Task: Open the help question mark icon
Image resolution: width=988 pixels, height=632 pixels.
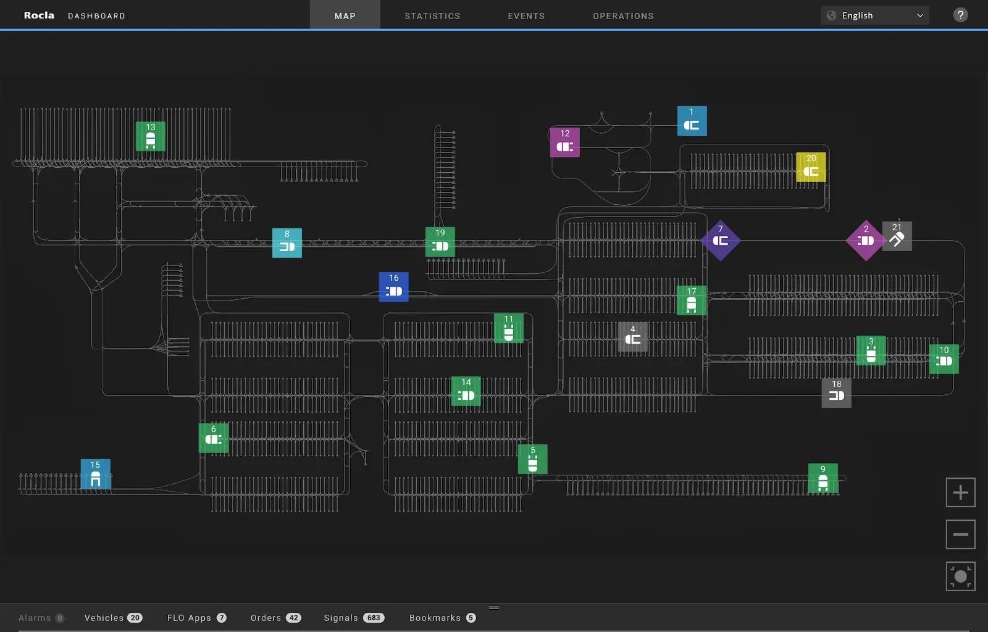Action: tap(960, 15)
